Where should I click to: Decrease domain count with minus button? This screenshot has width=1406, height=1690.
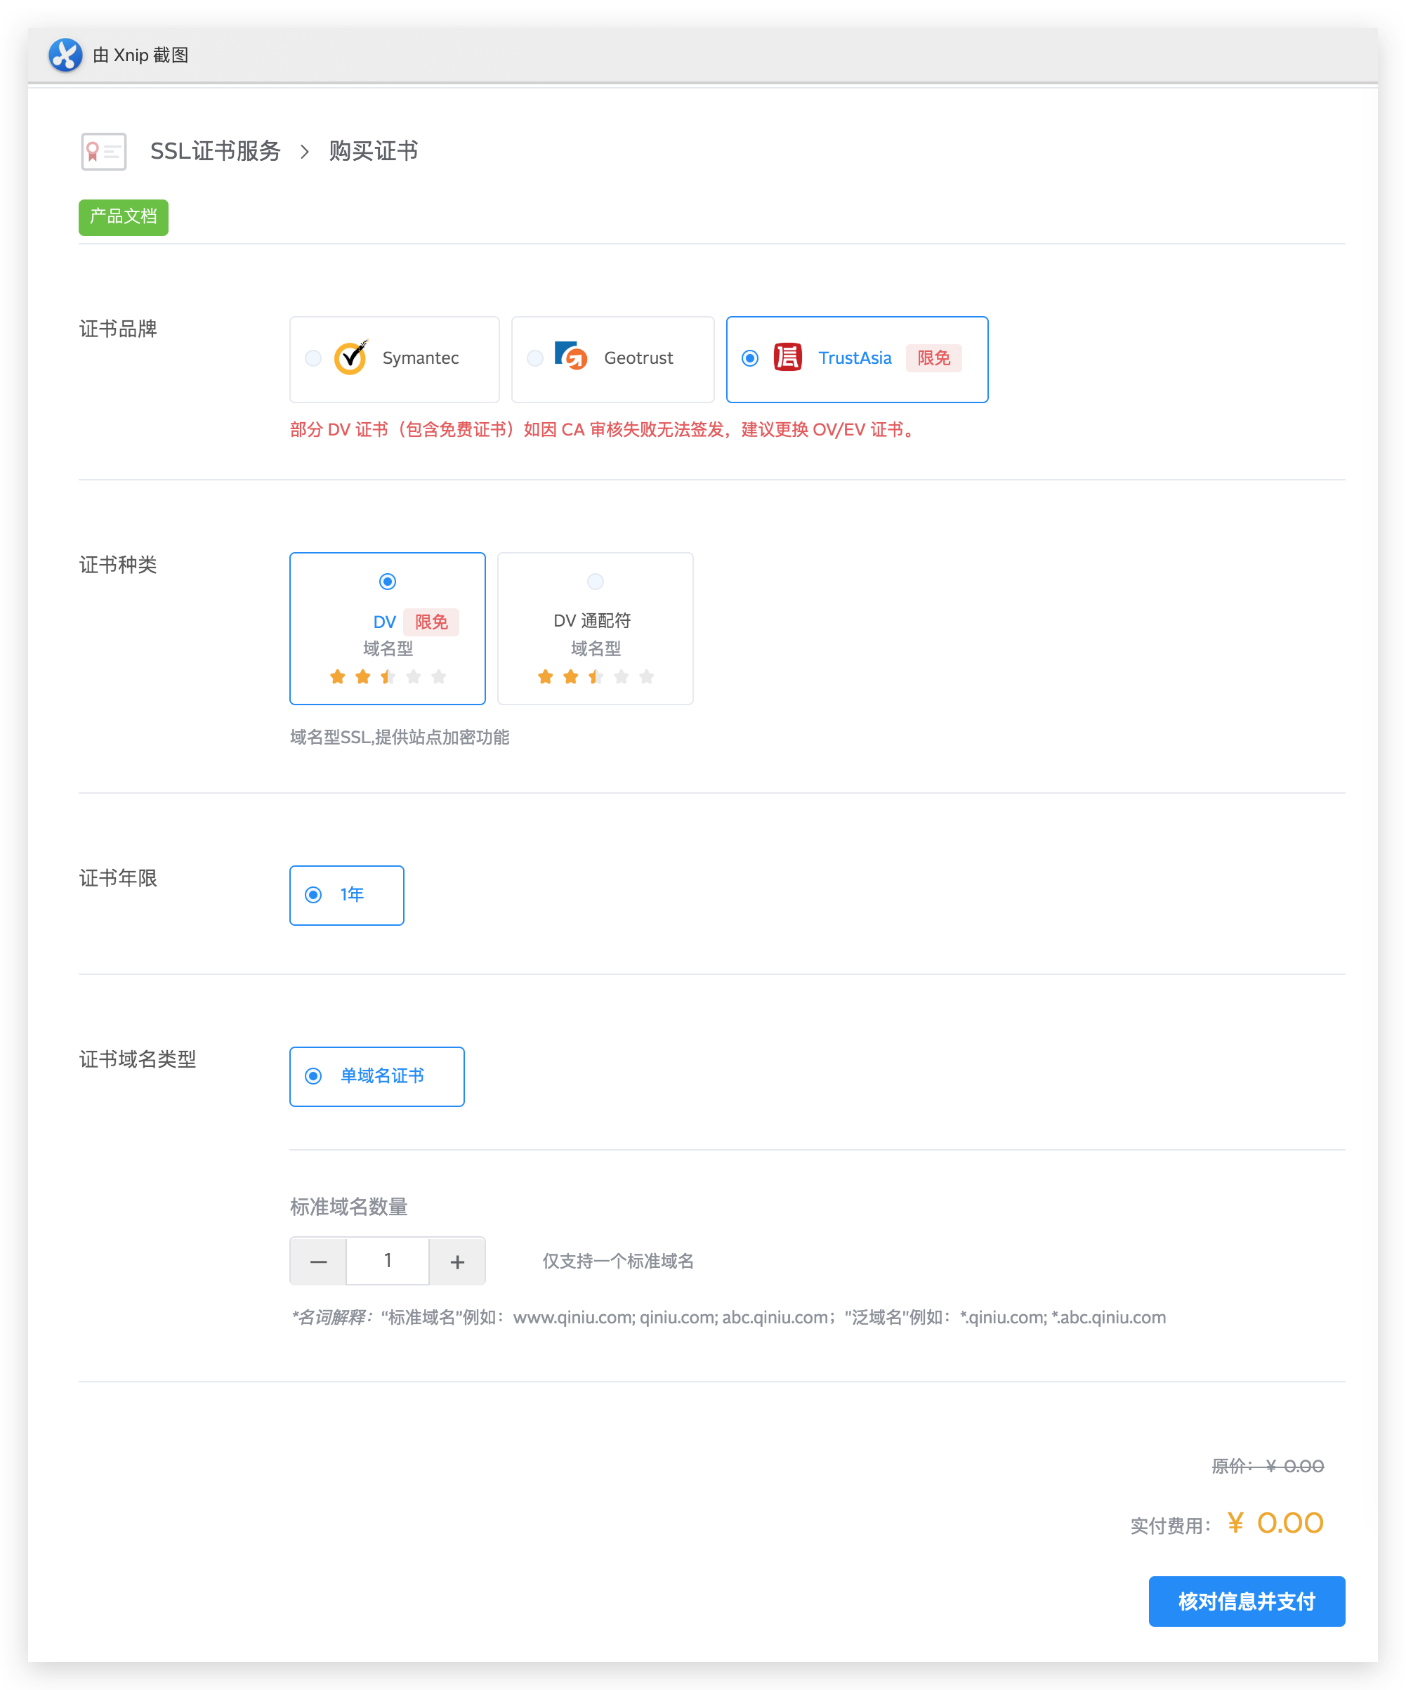coord(319,1261)
